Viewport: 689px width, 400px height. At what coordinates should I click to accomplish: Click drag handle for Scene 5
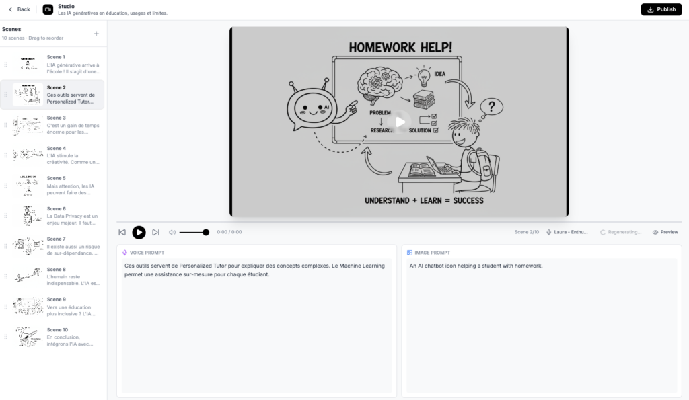click(x=6, y=186)
